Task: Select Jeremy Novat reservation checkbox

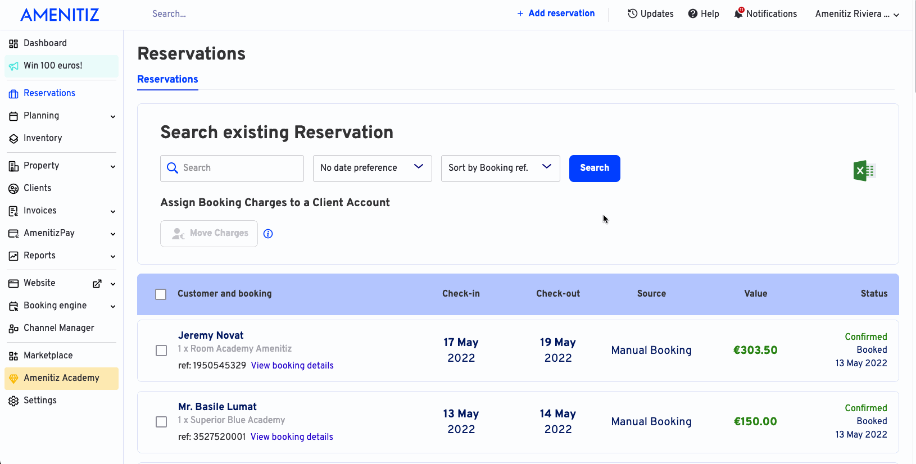Action: 161,351
